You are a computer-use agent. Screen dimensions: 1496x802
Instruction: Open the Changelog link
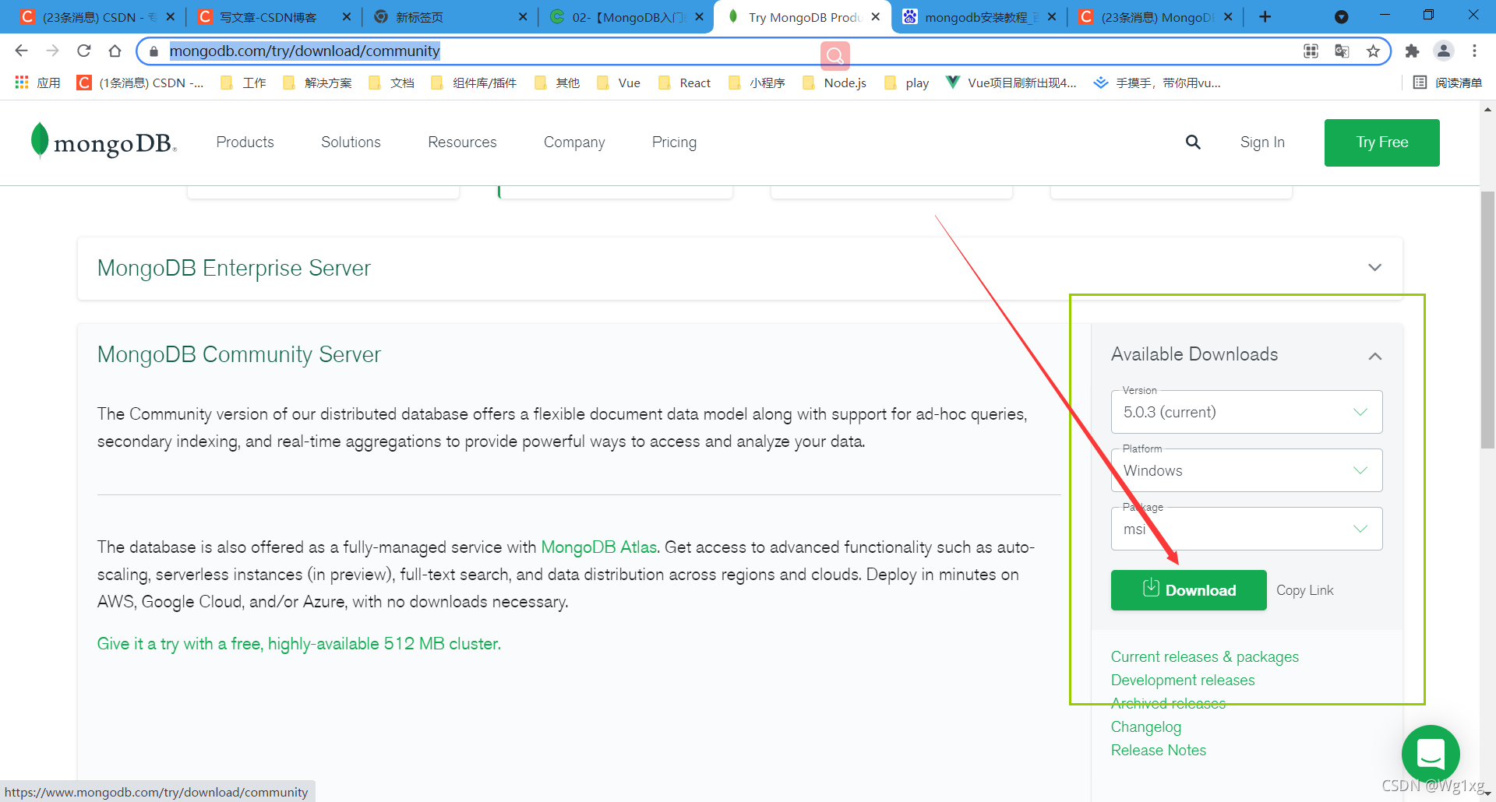tap(1145, 727)
